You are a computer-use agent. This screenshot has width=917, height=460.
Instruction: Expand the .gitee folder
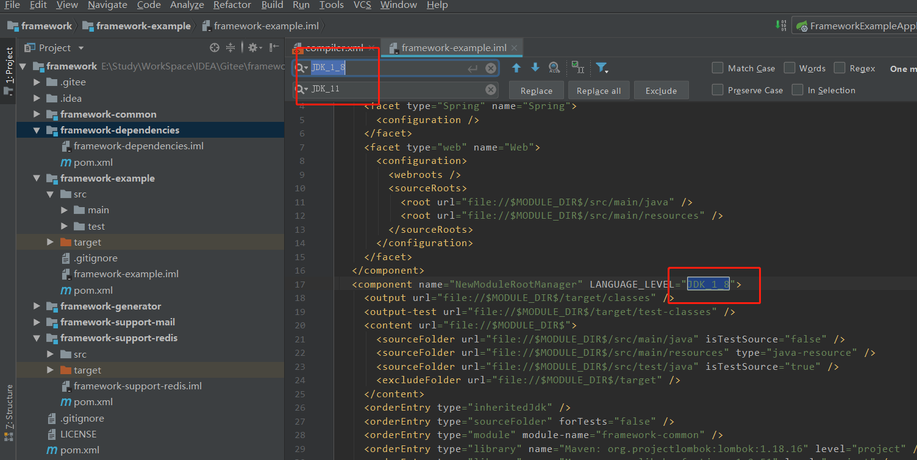[37, 82]
